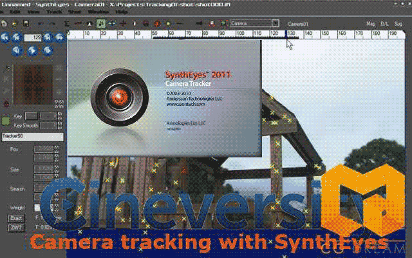Click the tracker mini-view preview

[33, 84]
